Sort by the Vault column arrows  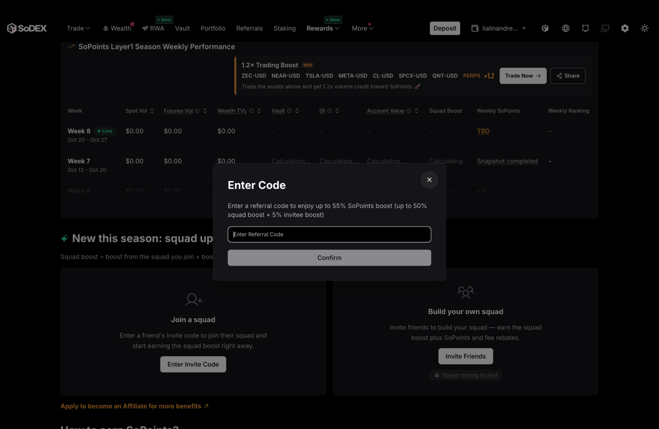pos(297,111)
